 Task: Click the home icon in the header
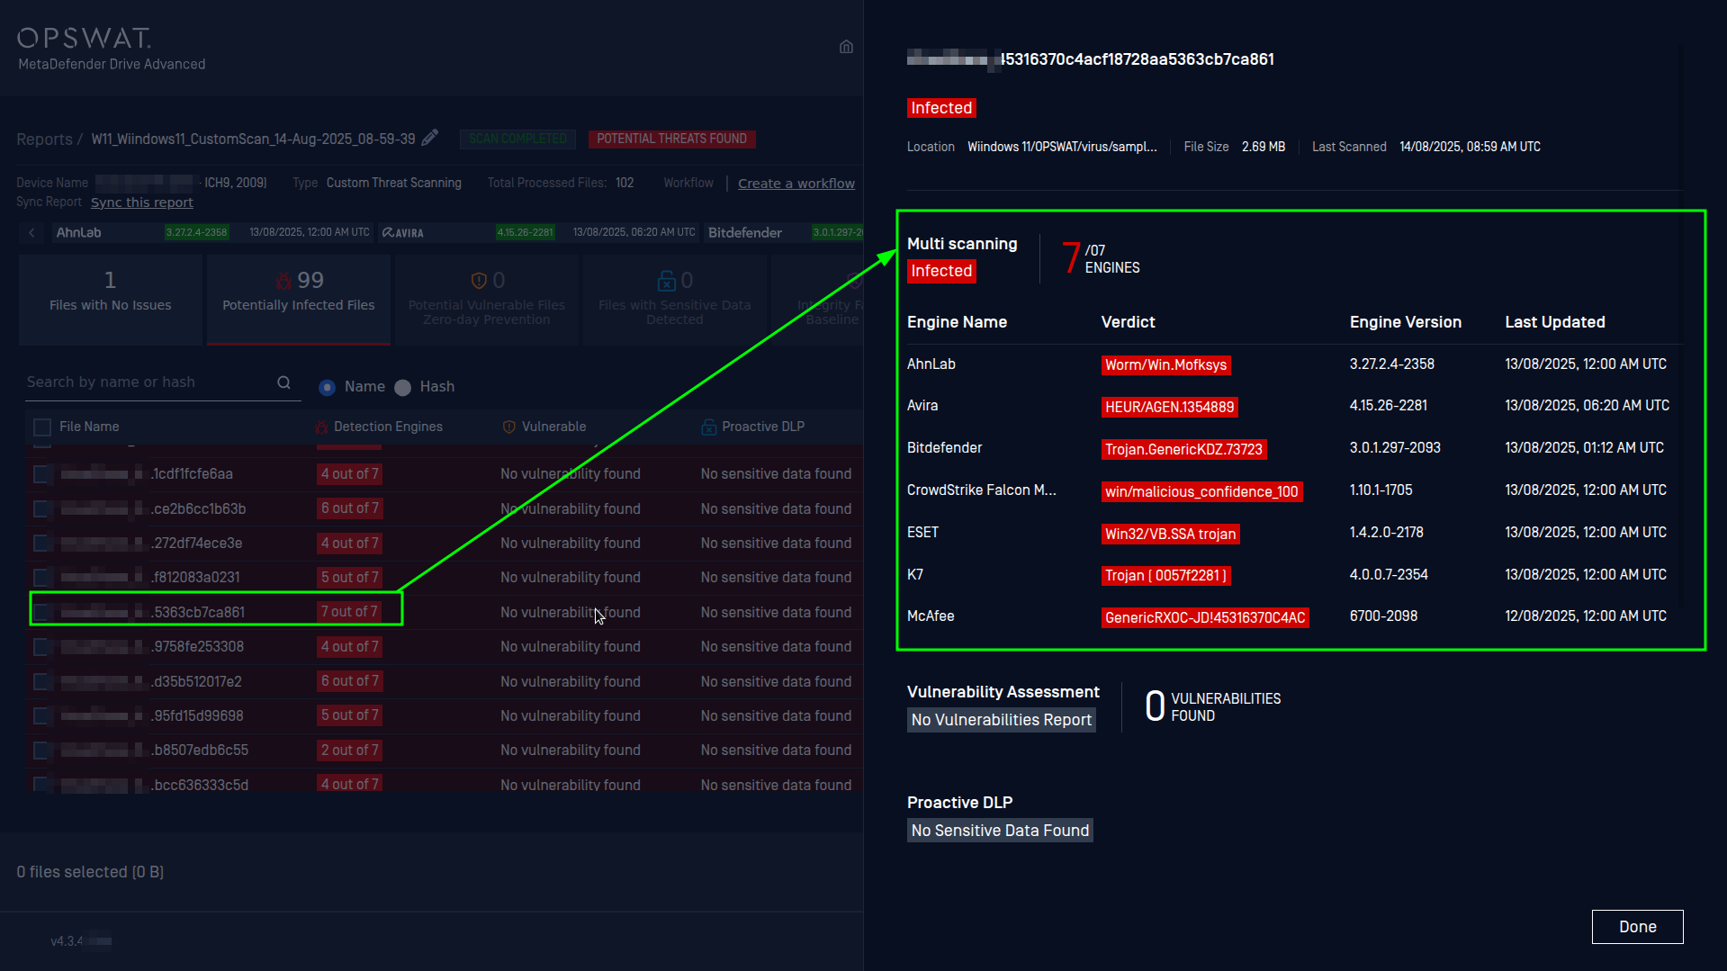(x=846, y=47)
